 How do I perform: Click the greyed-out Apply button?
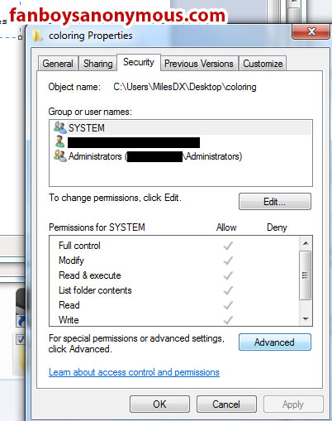[293, 404]
